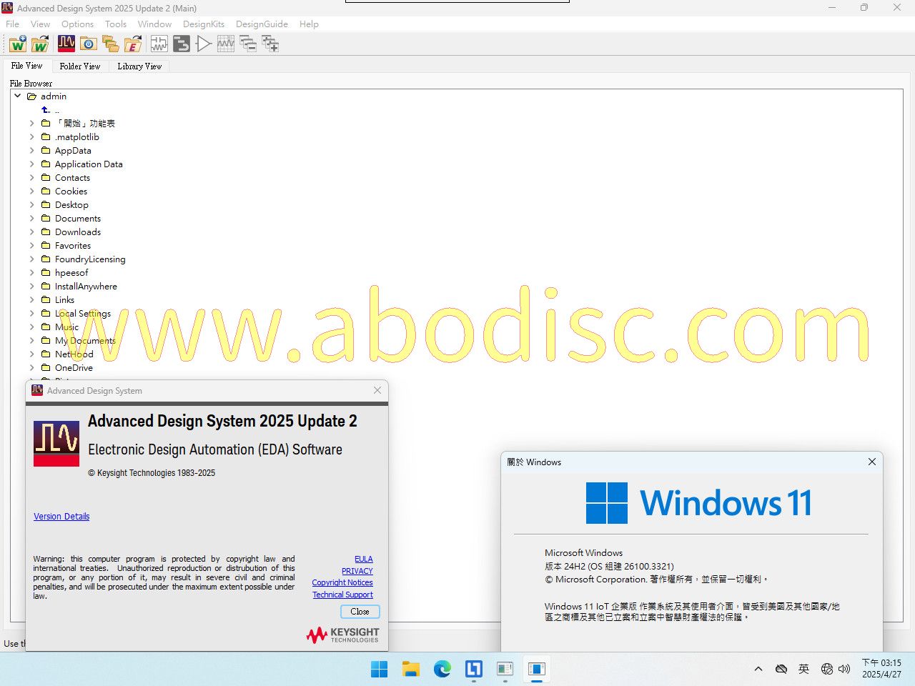The image size is (915, 686).
Task: Open the Technical Support link
Action: click(343, 595)
